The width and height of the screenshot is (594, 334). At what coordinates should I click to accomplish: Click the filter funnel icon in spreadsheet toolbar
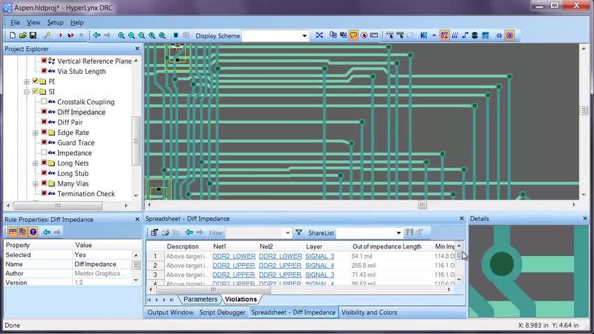click(298, 232)
